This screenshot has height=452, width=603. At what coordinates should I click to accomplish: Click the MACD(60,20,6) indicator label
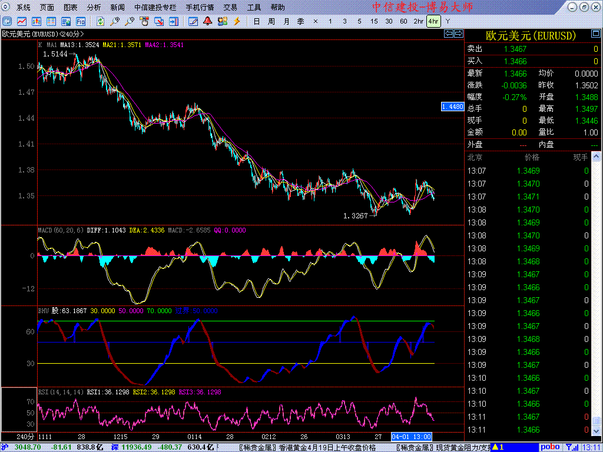click(x=61, y=230)
